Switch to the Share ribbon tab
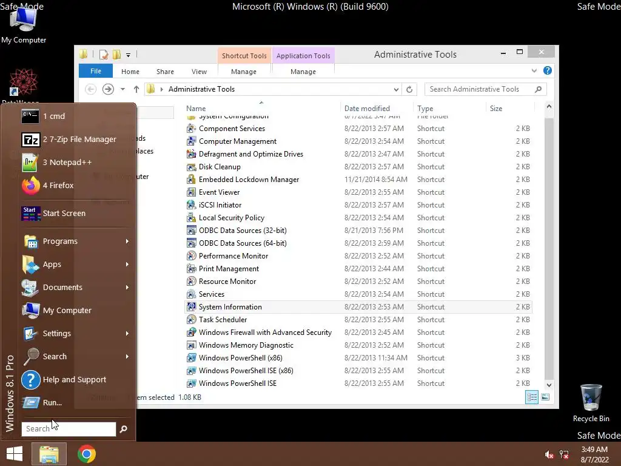 165,72
